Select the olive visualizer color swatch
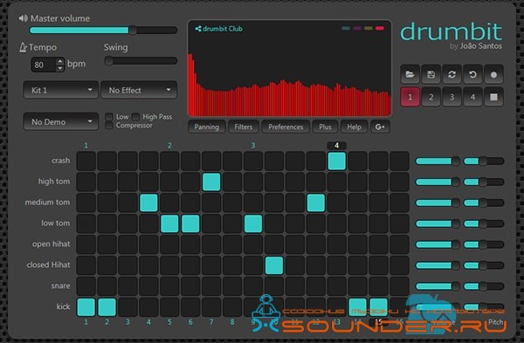524x343 pixels. click(x=369, y=29)
